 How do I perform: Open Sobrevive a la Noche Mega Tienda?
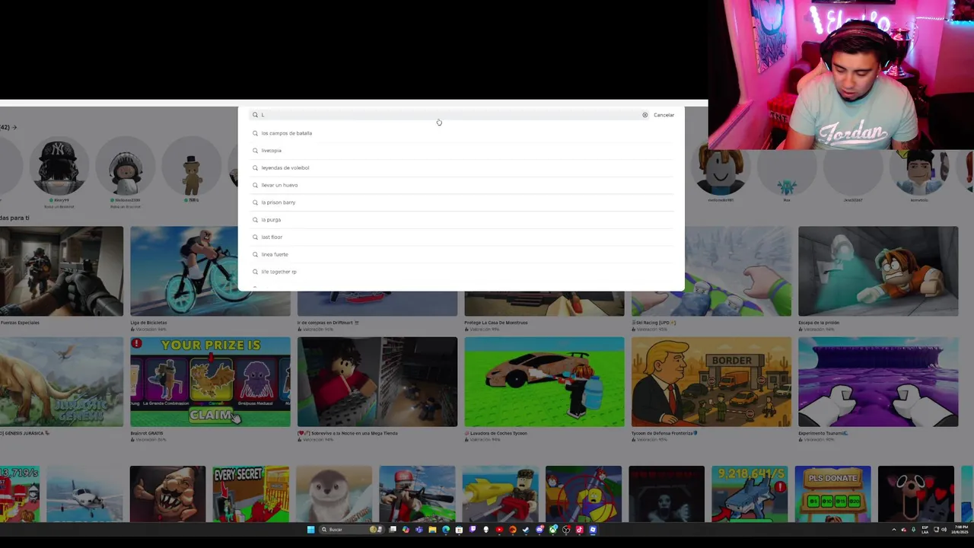377,382
